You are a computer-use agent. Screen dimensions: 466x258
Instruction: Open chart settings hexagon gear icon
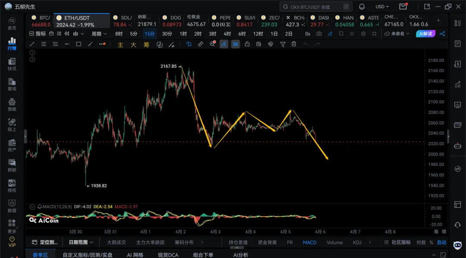point(363,34)
